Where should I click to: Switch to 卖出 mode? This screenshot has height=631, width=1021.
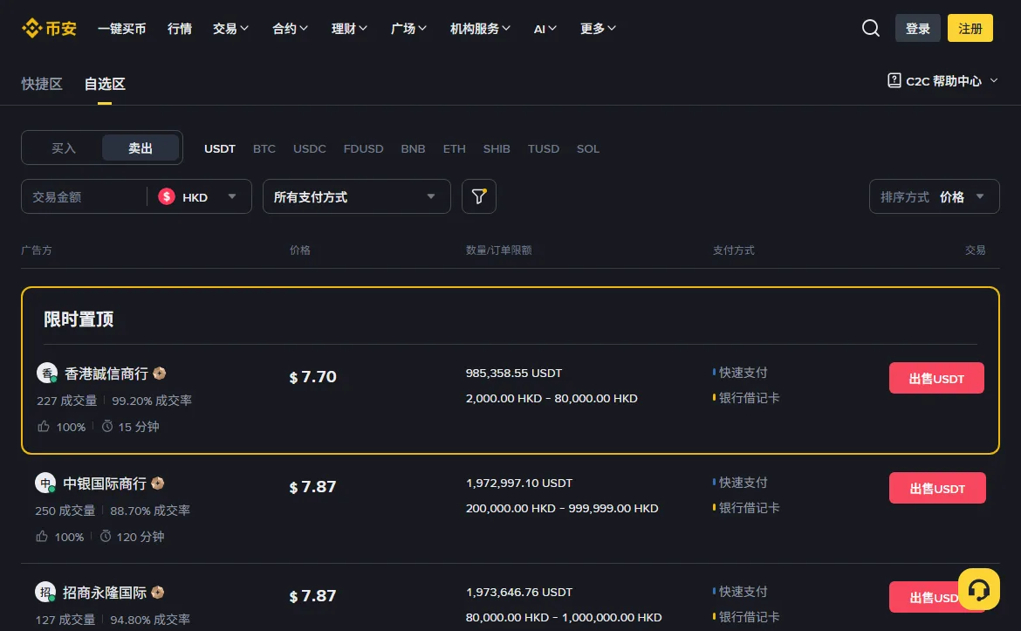click(x=140, y=147)
